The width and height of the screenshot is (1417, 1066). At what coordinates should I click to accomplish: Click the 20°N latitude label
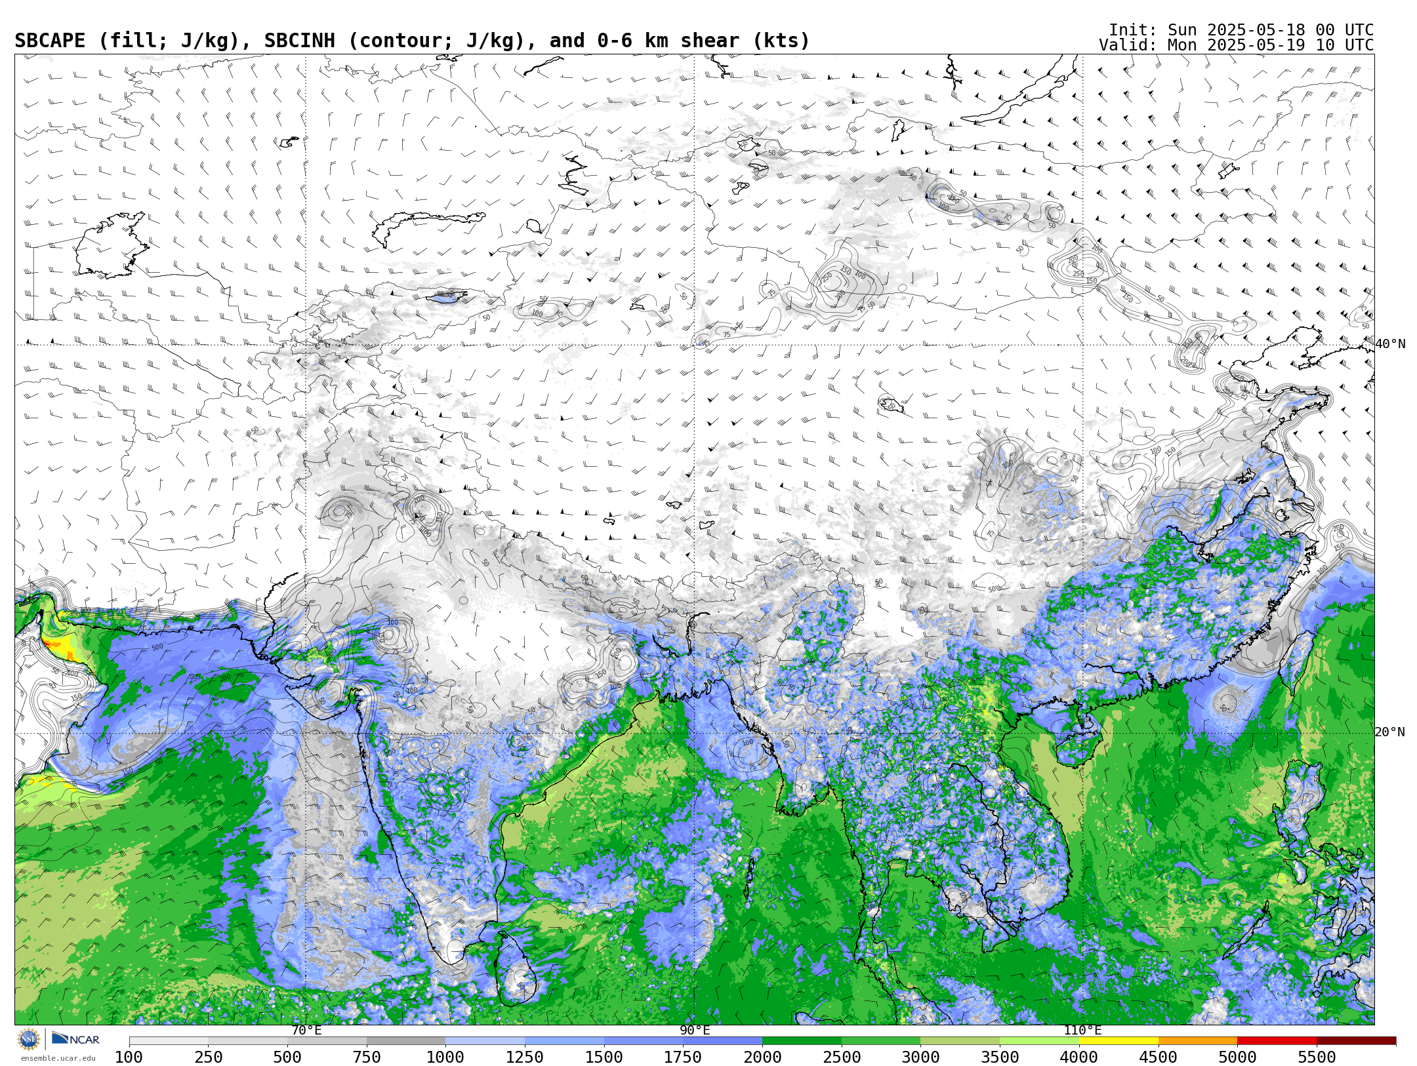[1390, 732]
